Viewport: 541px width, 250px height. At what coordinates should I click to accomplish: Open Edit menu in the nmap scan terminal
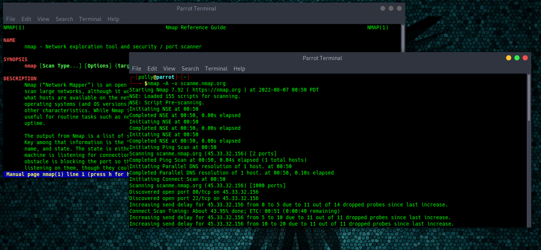click(152, 69)
